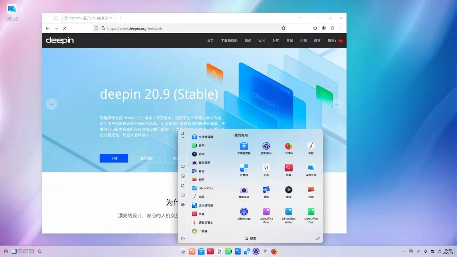
Task: Open 看图 in the 我的常用 grid
Action: click(266, 192)
